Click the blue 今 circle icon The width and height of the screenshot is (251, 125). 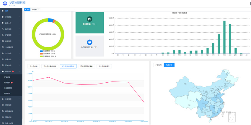[x=90, y=42]
